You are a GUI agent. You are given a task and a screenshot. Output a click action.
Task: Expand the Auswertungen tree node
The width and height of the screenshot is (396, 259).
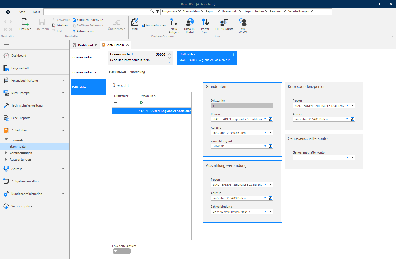(x=6, y=159)
